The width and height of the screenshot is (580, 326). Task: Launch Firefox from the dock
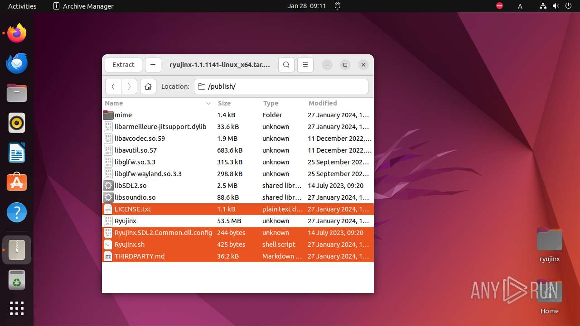(17, 33)
